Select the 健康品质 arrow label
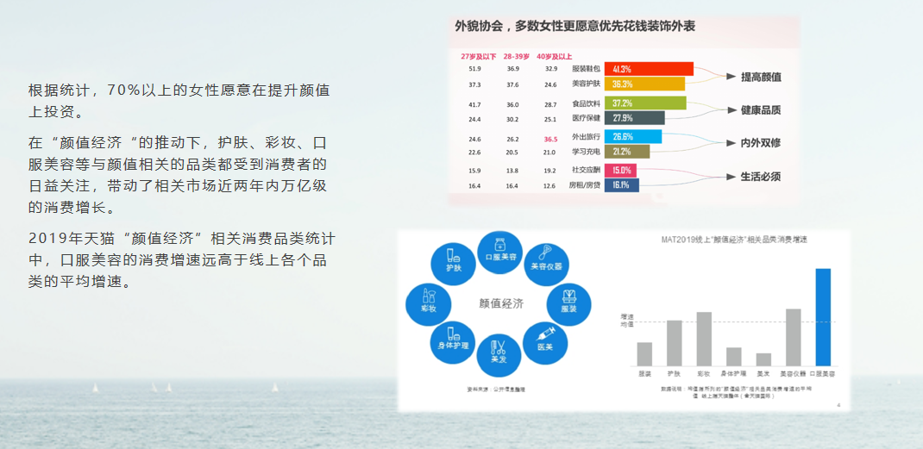Viewport: 923px width, 449px height. point(761,110)
